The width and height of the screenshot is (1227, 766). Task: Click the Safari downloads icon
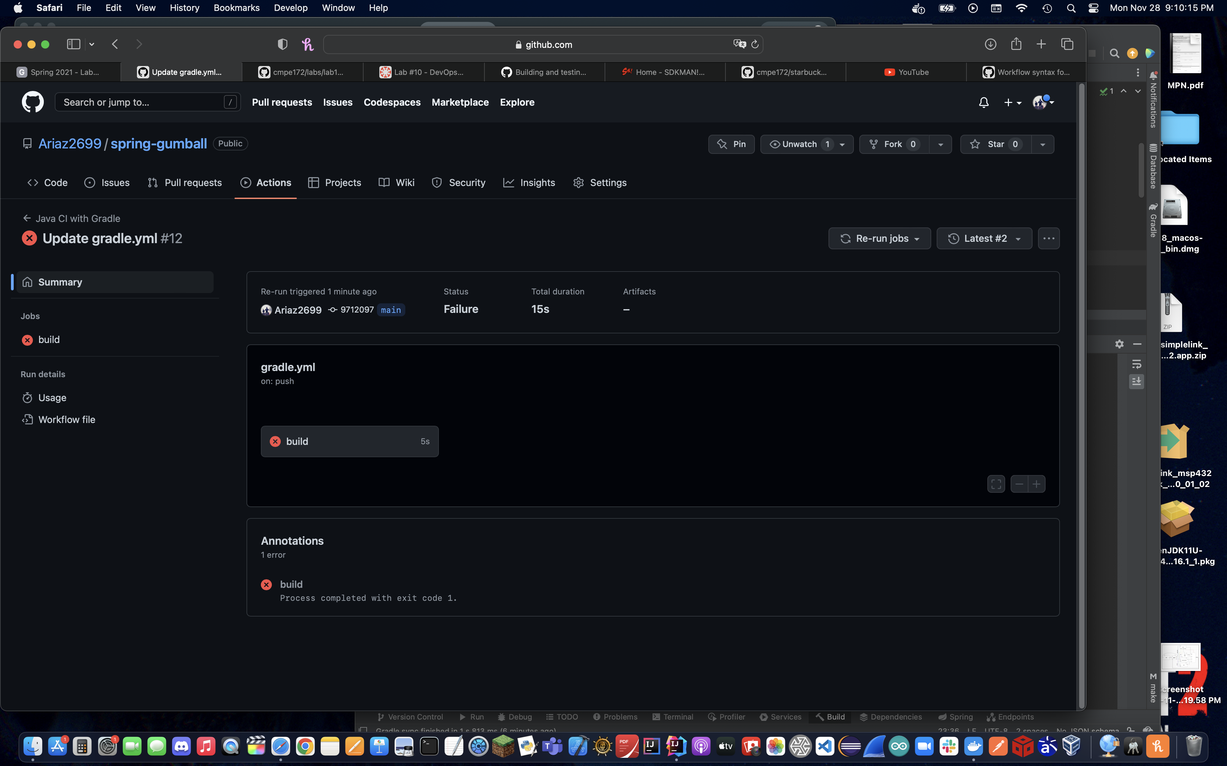990,44
